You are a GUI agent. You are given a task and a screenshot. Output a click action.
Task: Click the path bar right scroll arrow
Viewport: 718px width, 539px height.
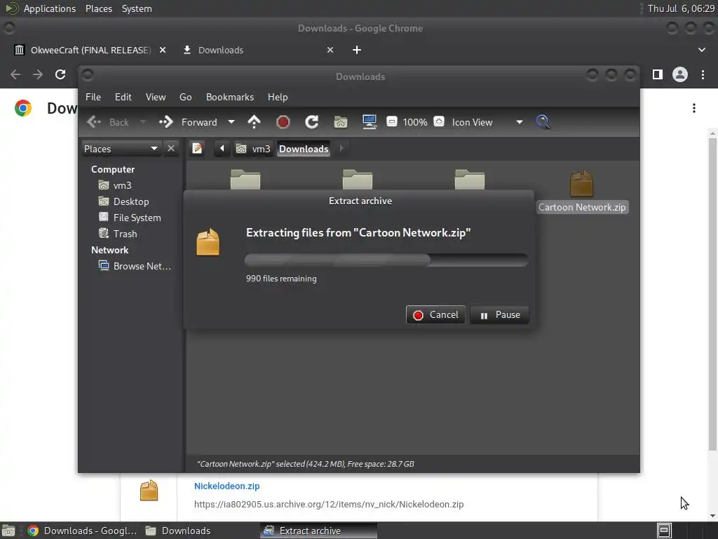pos(341,149)
